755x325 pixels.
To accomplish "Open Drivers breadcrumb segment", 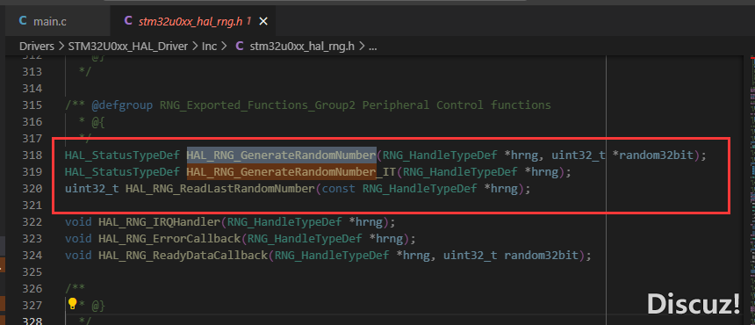I will (x=37, y=47).
